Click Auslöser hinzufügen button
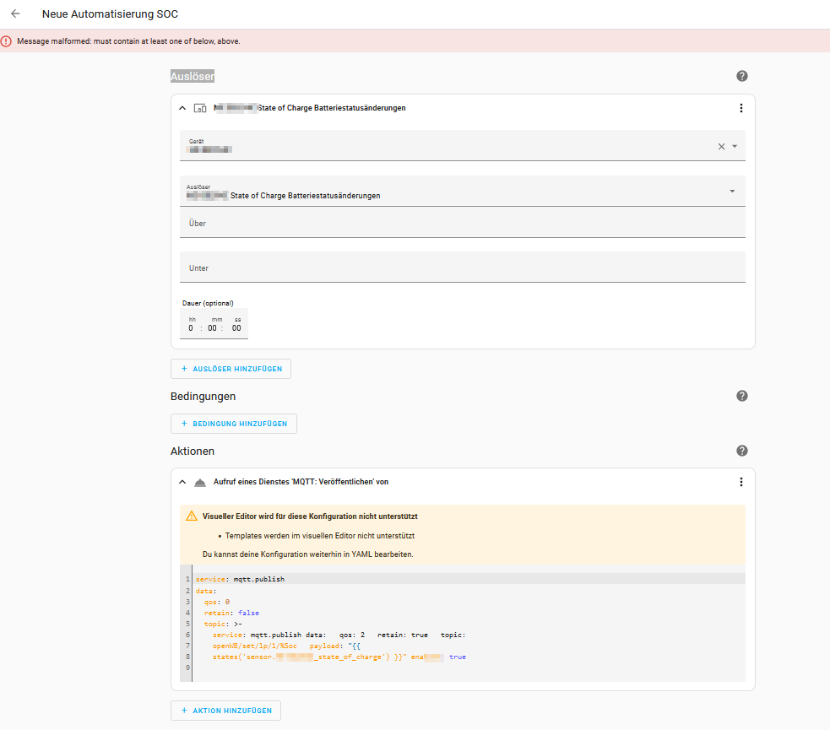The height and width of the screenshot is (730, 830). coord(231,369)
